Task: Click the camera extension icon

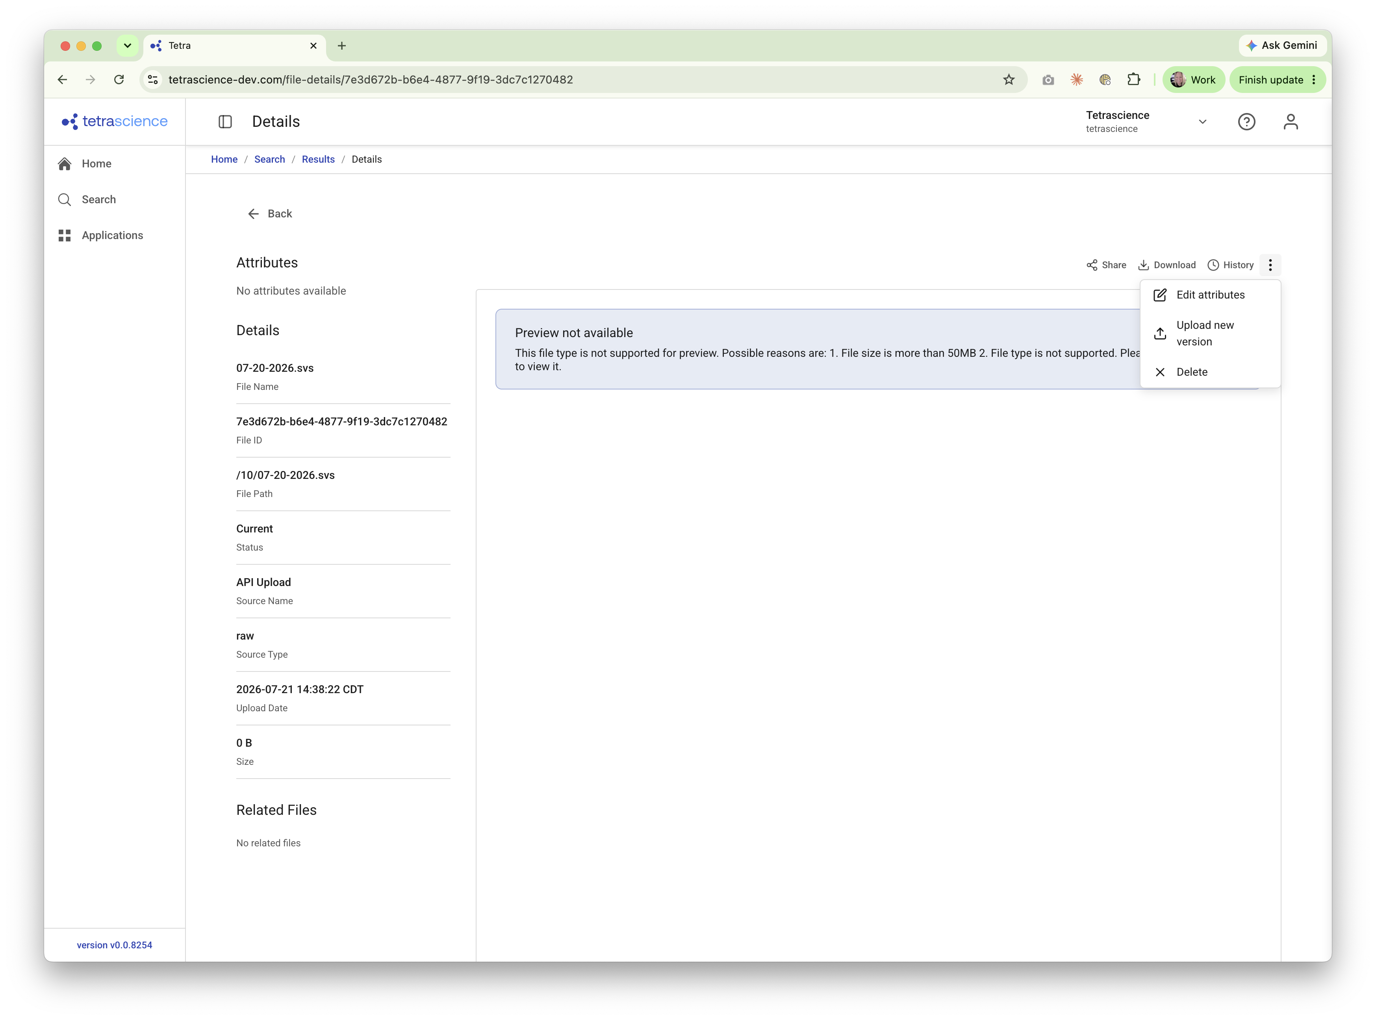Action: pos(1048,80)
